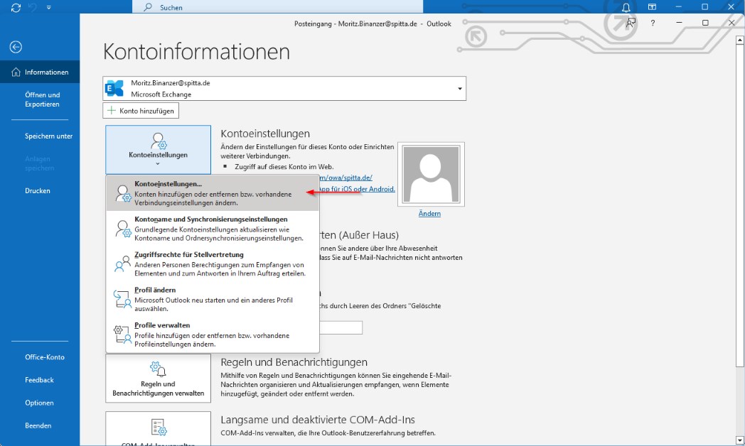Screen dimensions: 745x446
Task: Choose Kontoname und Synchronisierungseinstellungen menu entry
Action: pos(213,229)
